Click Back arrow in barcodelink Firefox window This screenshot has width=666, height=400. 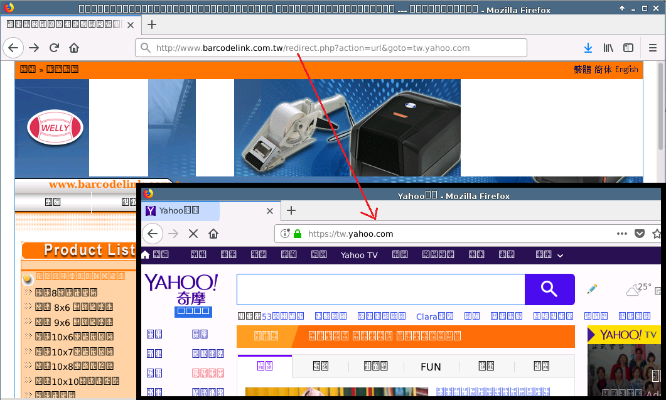13,48
